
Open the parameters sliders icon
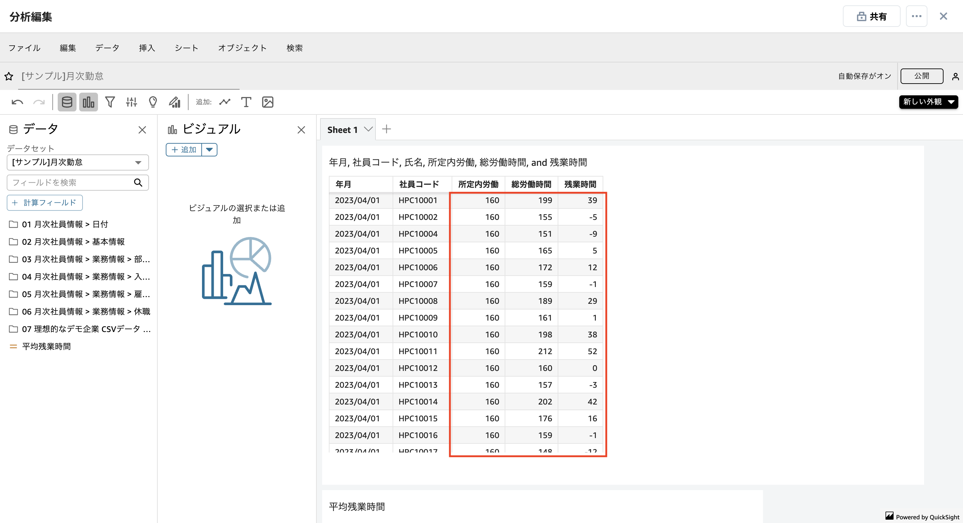tap(131, 102)
